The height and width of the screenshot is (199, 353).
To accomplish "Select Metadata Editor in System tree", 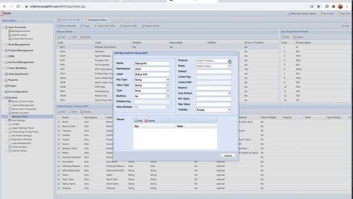I will tap(20, 117).
